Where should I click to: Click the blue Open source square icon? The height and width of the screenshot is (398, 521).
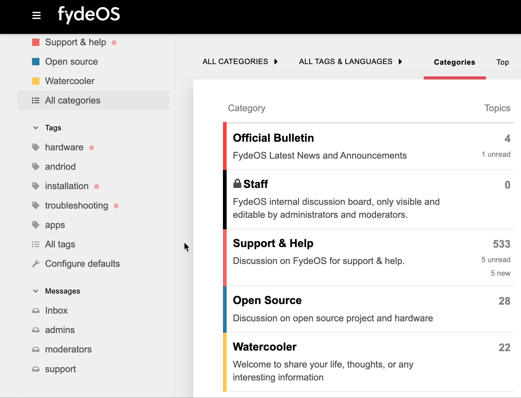click(36, 62)
